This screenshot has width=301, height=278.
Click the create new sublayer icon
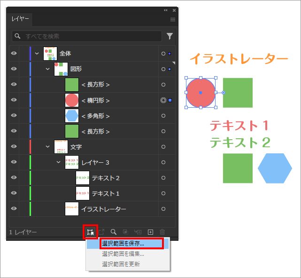138,232
